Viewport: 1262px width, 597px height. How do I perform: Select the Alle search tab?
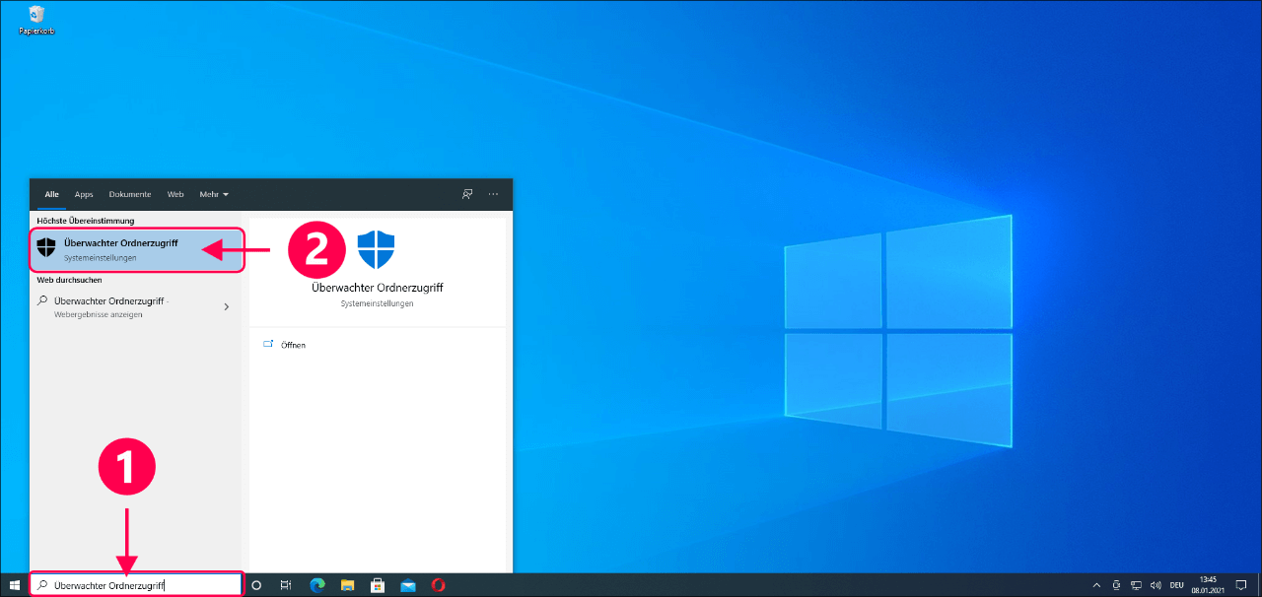click(x=51, y=195)
